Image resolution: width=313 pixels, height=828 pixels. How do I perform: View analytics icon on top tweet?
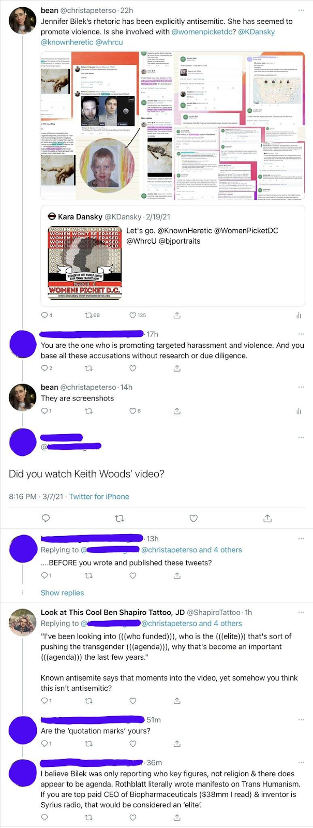299,315
